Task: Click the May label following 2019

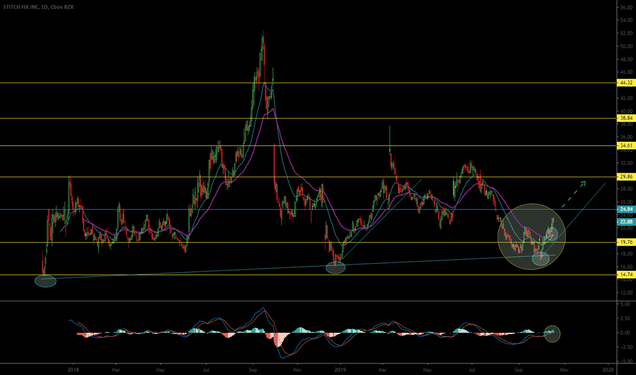Action: [x=427, y=370]
